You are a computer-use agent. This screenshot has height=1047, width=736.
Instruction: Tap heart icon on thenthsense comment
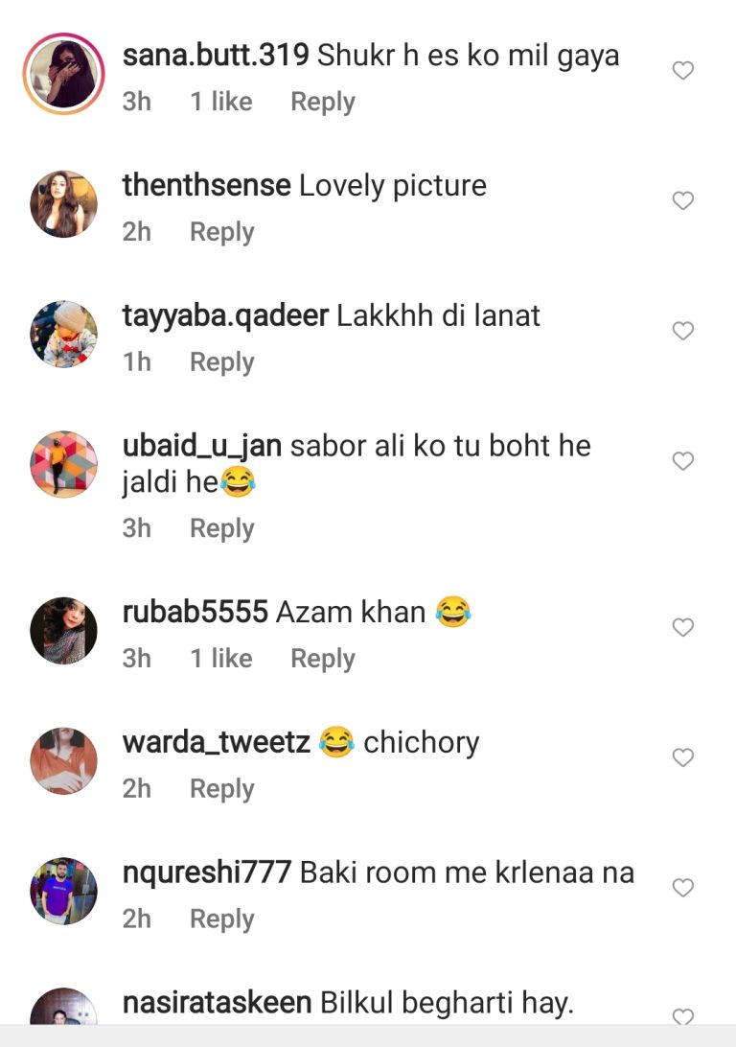coord(682,200)
